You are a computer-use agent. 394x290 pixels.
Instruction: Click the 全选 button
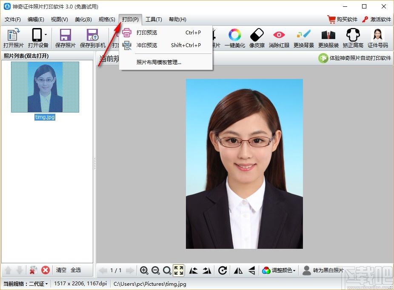click(x=76, y=270)
